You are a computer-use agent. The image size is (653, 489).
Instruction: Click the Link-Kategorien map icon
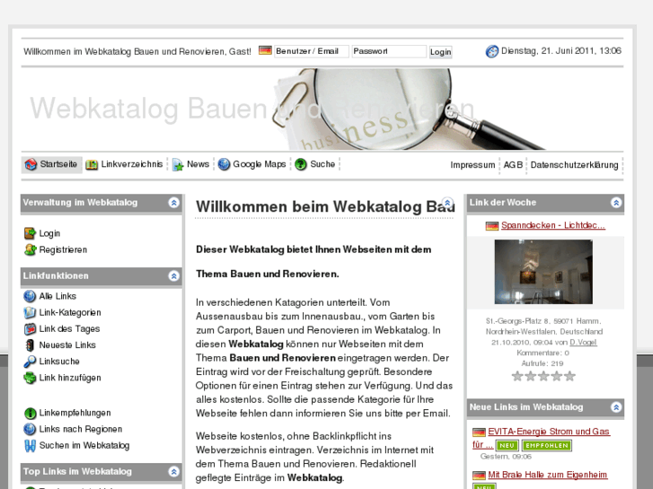tap(30, 312)
